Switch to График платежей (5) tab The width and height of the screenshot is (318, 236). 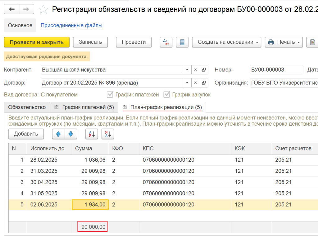click(84, 107)
